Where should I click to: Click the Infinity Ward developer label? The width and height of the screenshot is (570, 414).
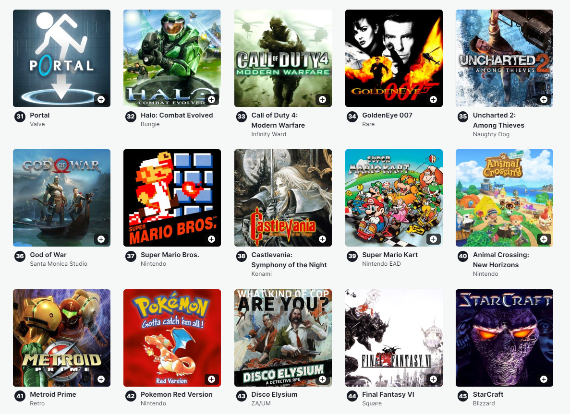click(268, 134)
